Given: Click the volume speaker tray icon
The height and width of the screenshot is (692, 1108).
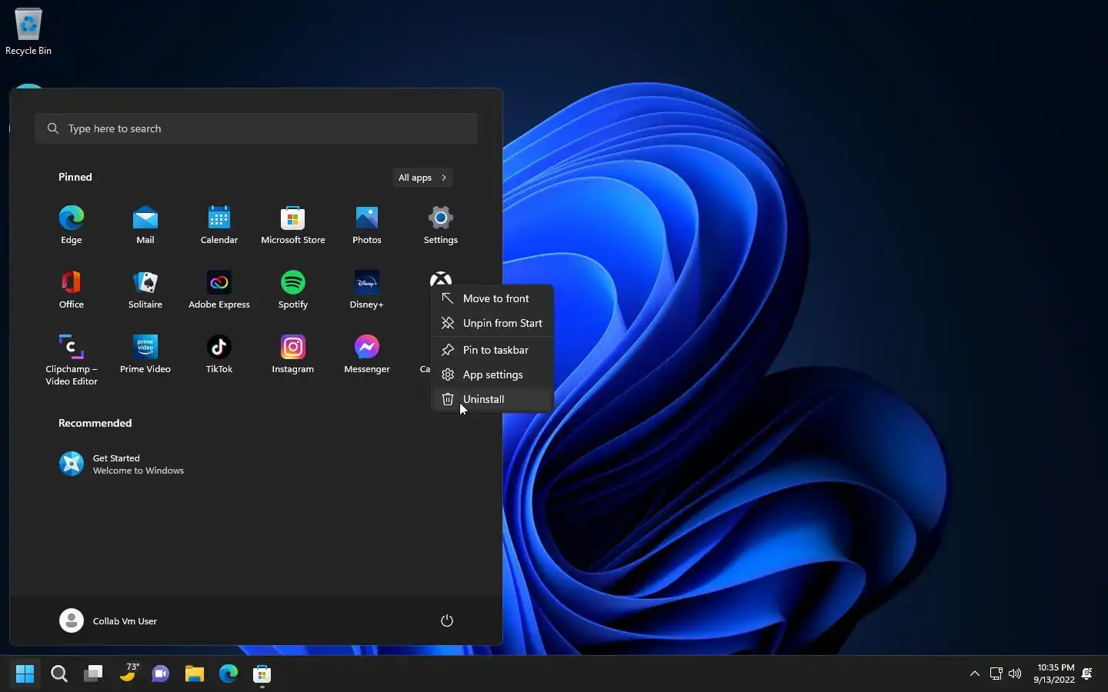Looking at the screenshot, I should pos(1015,674).
